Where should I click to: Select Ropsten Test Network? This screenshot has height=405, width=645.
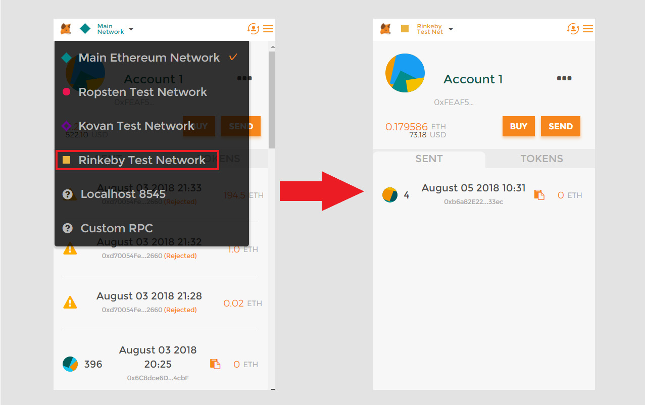[152, 92]
